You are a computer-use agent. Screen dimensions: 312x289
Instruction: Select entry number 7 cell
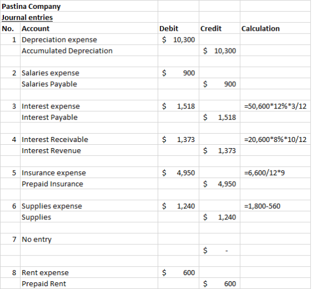[10, 239]
